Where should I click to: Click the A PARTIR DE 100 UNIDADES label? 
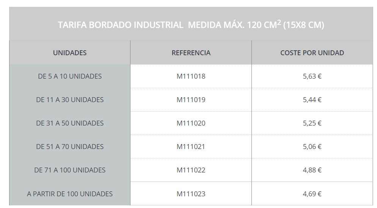70,194
